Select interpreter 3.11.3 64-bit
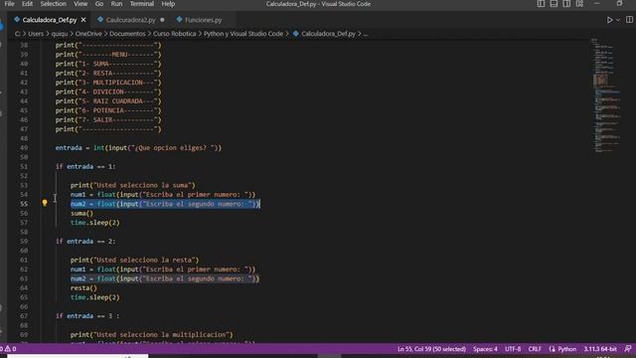 600,349
